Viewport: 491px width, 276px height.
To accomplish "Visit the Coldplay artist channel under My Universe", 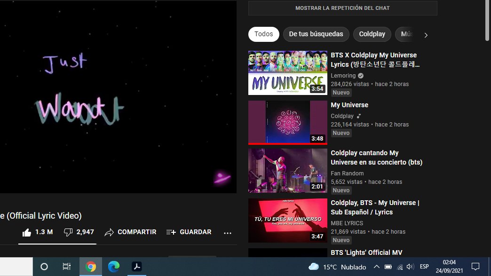I will 342,116.
